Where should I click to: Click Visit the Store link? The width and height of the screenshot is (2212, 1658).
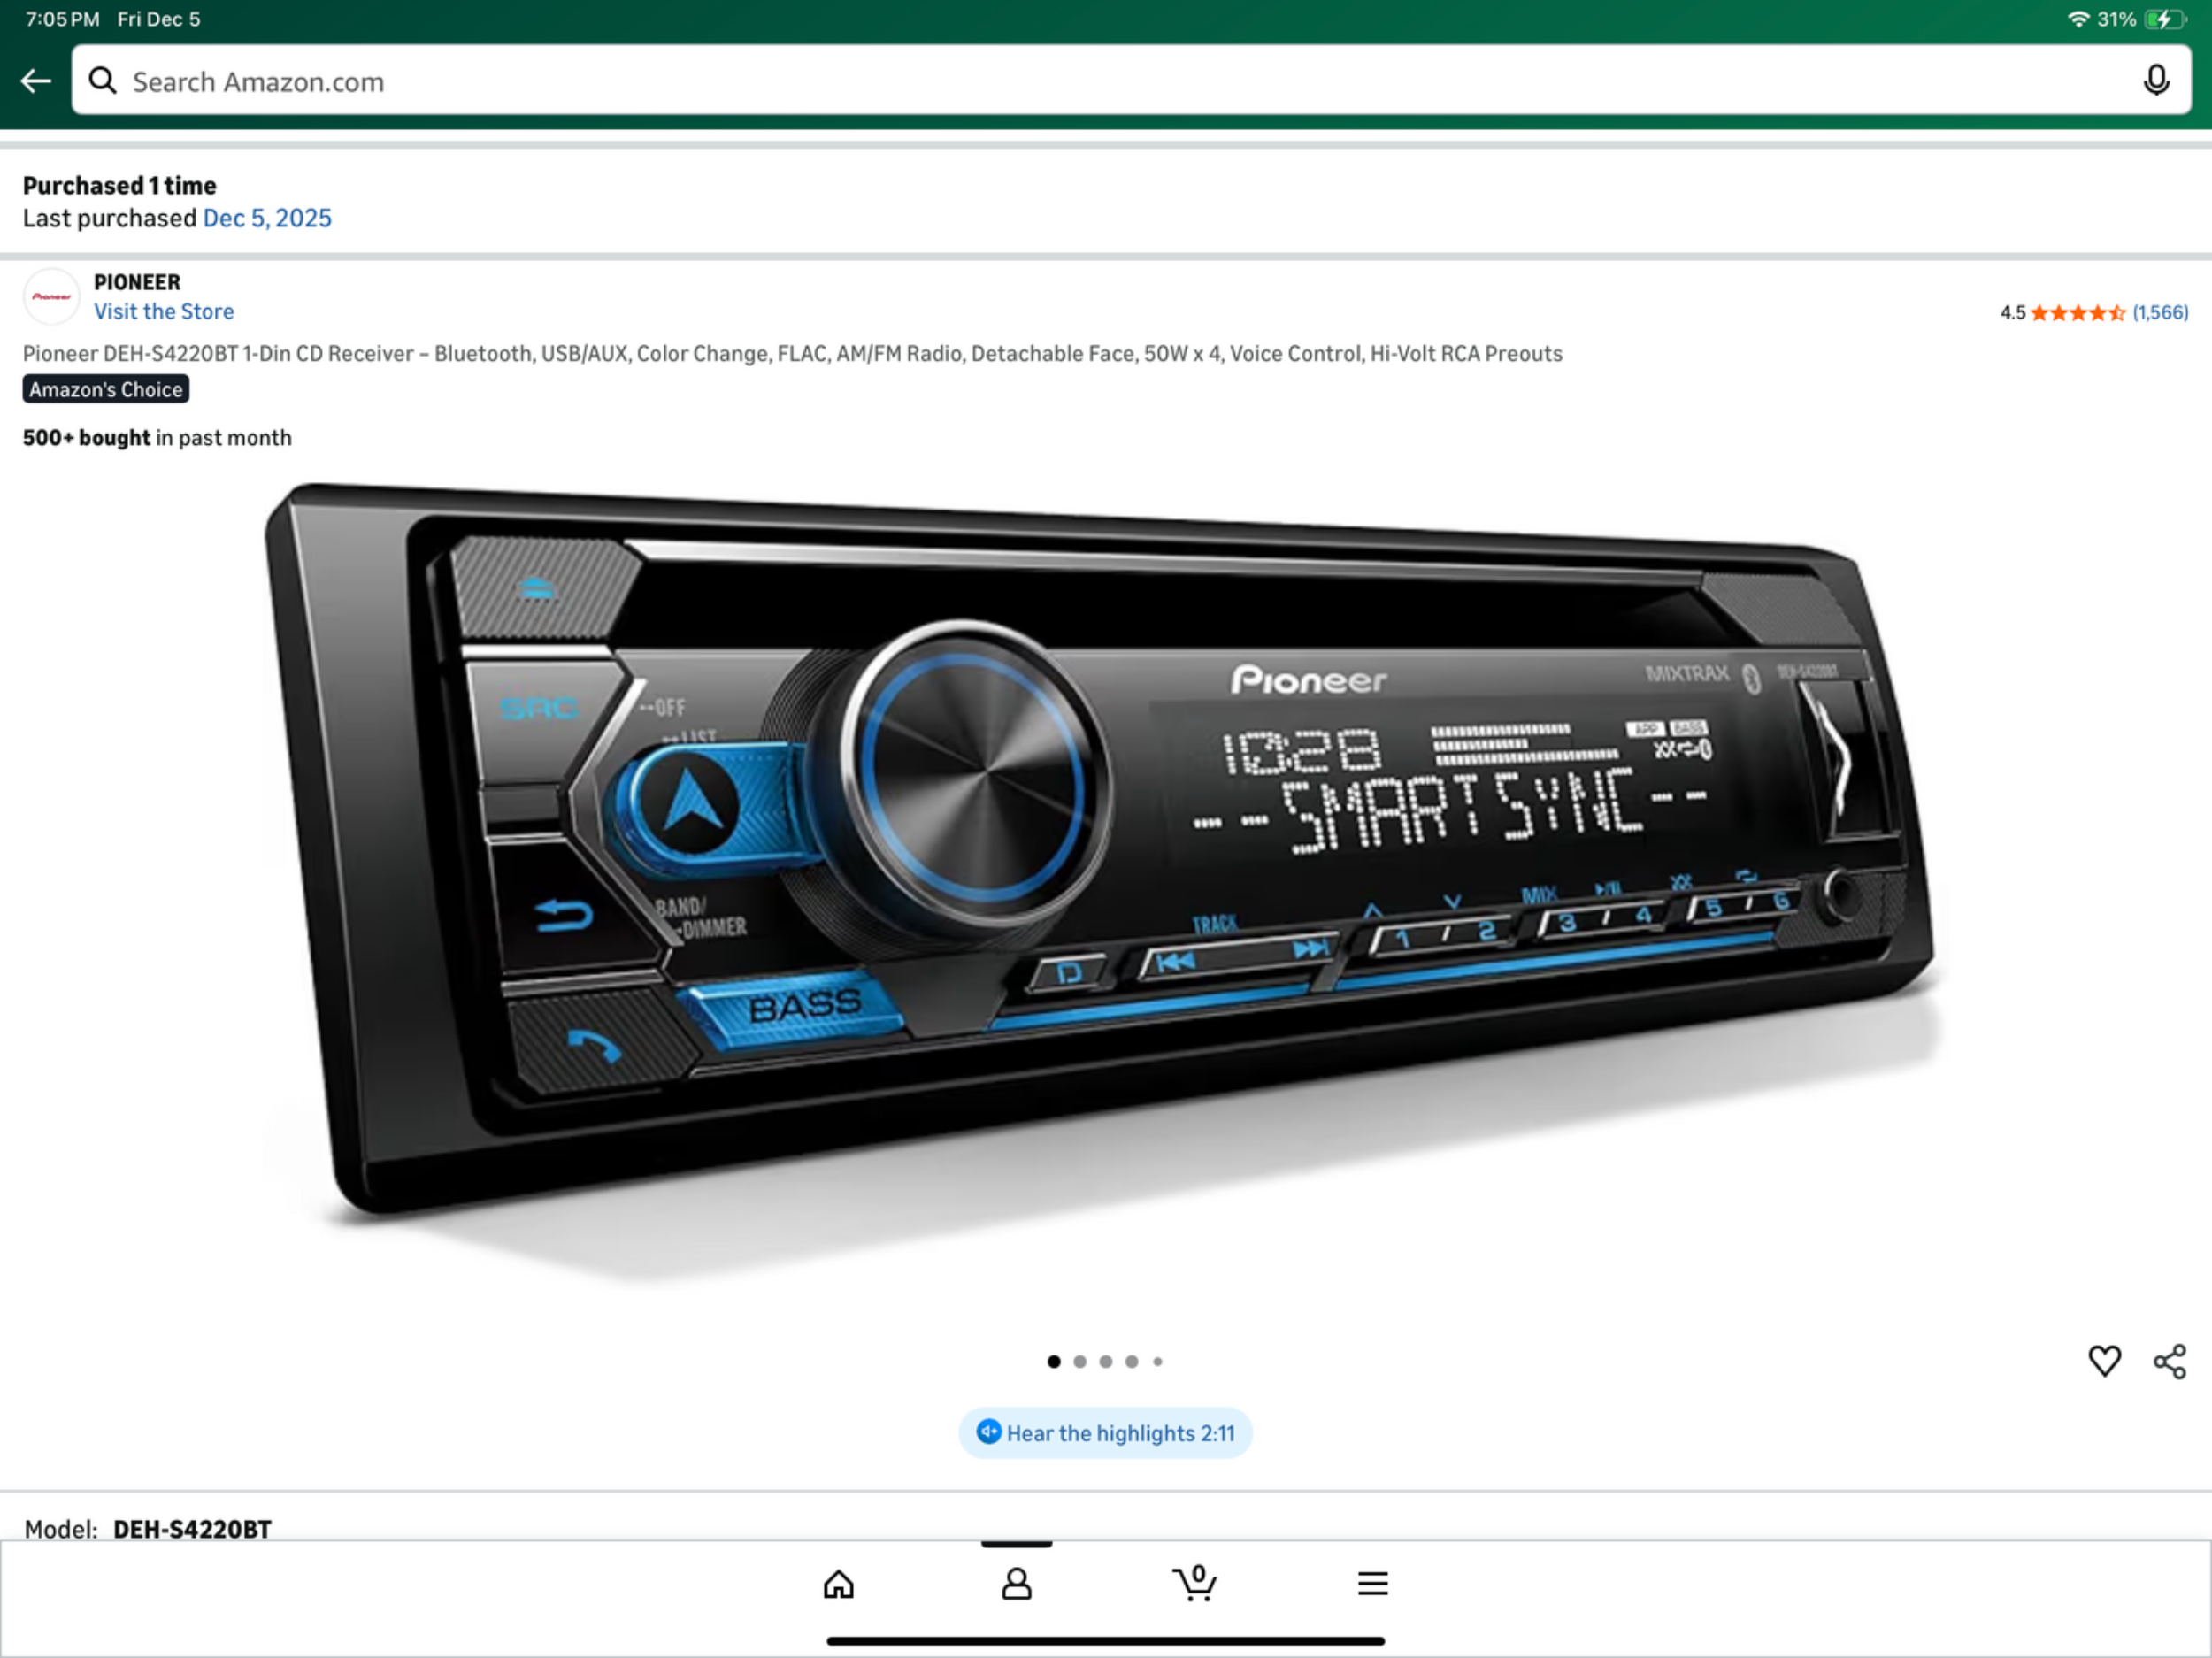point(164,312)
